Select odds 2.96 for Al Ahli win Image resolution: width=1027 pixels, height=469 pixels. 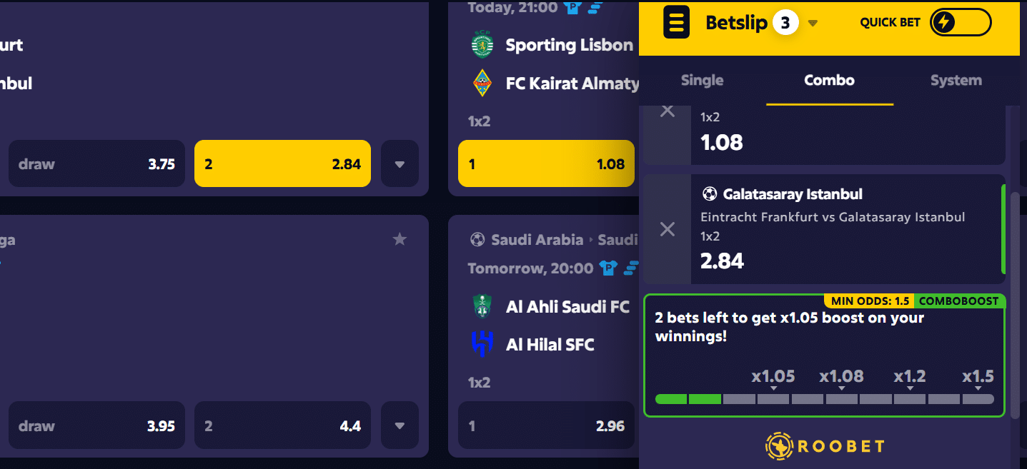546,425
